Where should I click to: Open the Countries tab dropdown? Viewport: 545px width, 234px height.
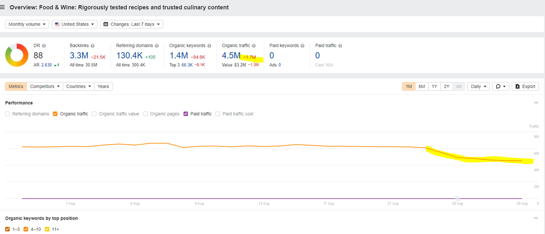79,86
